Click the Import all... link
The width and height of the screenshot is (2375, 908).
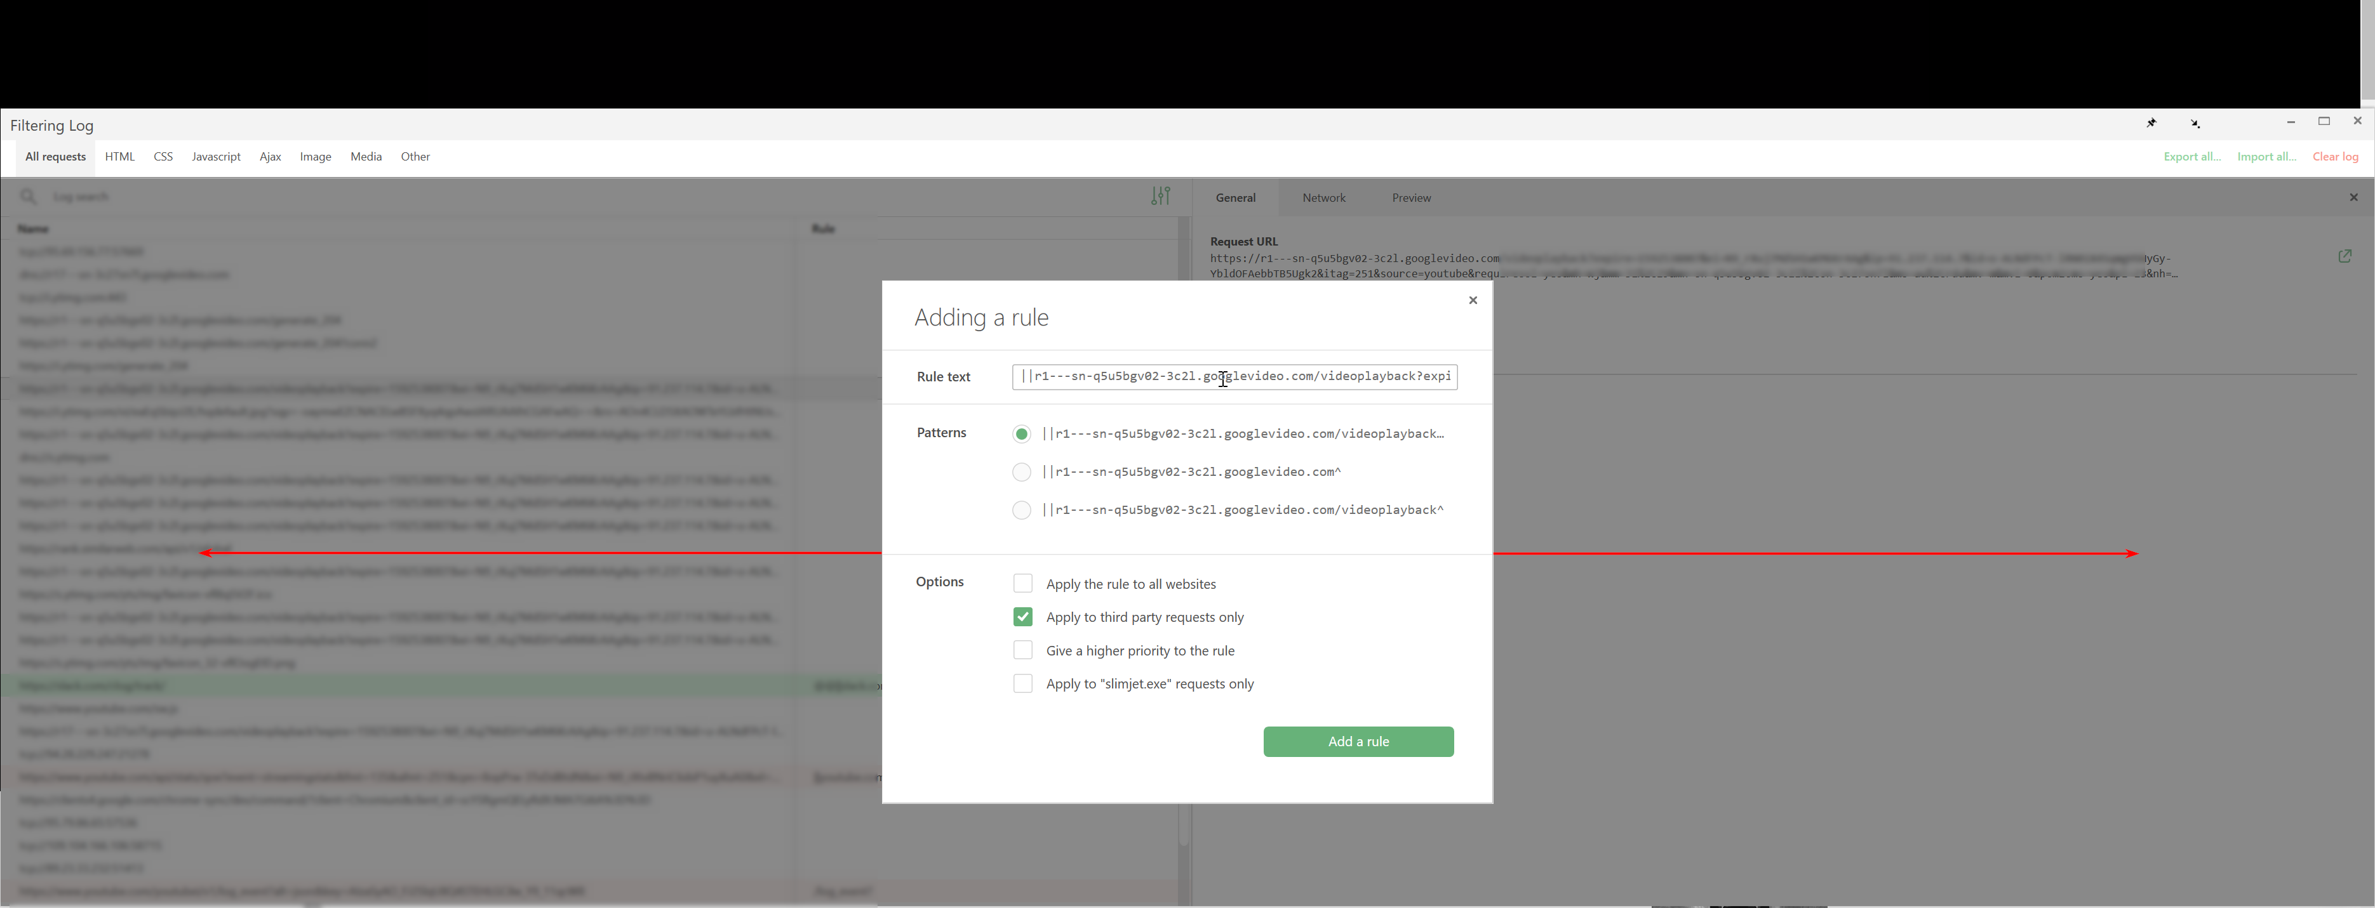coord(2266,157)
